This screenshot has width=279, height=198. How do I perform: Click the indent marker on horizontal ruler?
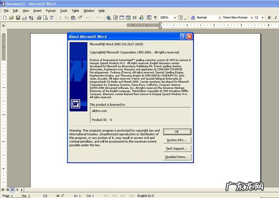pyautogui.click(x=160, y=25)
